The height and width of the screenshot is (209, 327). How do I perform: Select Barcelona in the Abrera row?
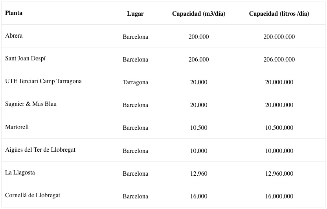[x=135, y=37]
